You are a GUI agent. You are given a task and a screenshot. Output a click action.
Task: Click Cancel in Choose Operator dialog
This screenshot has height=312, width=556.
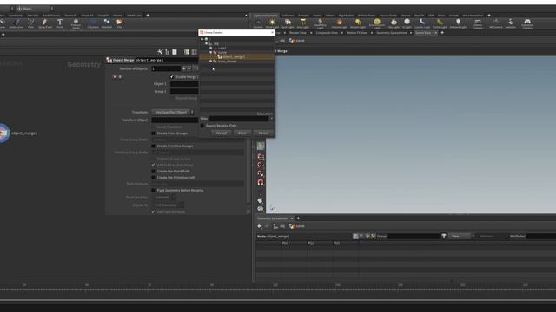pos(263,133)
